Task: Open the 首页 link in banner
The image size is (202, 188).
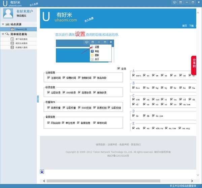Action: tap(184, 26)
